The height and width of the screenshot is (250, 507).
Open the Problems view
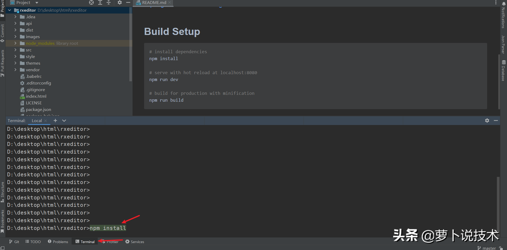pyautogui.click(x=58, y=242)
